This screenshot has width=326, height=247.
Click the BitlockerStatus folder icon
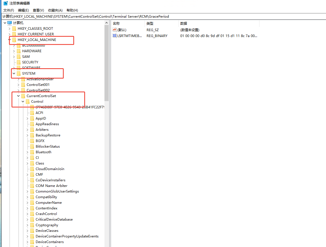32,146
